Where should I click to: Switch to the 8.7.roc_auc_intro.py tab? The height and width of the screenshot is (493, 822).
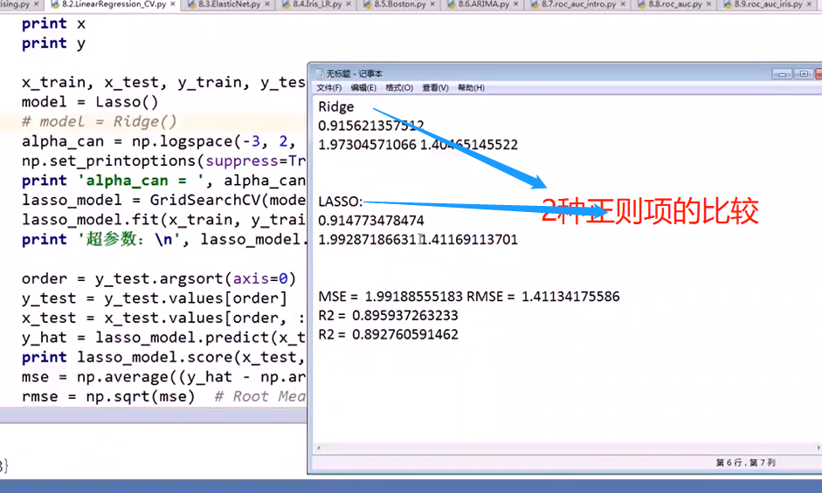click(579, 4)
